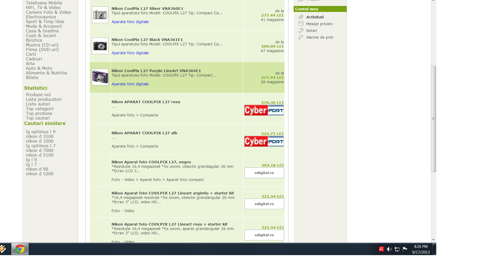The height and width of the screenshot is (280, 498).
Task: Select Camere Foto & Video category
Action: point(49,12)
